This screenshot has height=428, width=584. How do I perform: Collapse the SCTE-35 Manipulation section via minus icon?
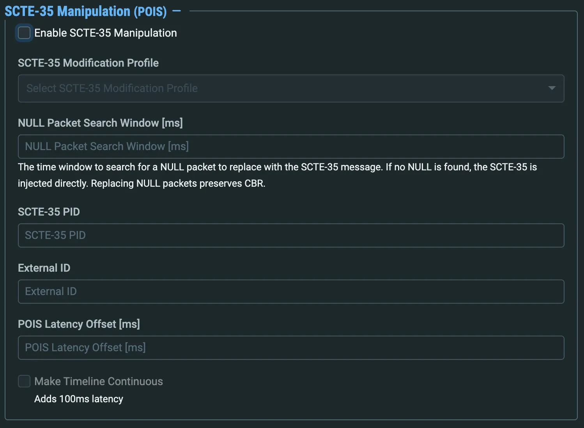[177, 11]
